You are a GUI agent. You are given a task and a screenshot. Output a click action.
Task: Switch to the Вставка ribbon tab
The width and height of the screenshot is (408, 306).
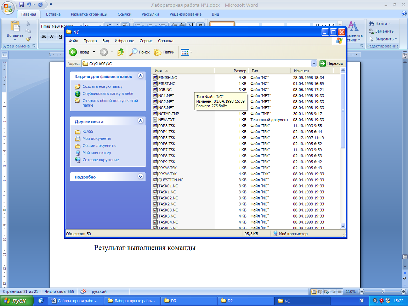click(x=53, y=14)
